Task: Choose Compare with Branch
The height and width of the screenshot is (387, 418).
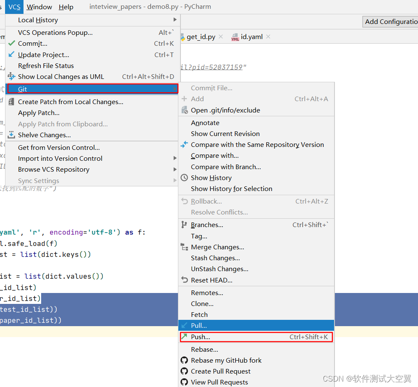Action: (x=256, y=167)
